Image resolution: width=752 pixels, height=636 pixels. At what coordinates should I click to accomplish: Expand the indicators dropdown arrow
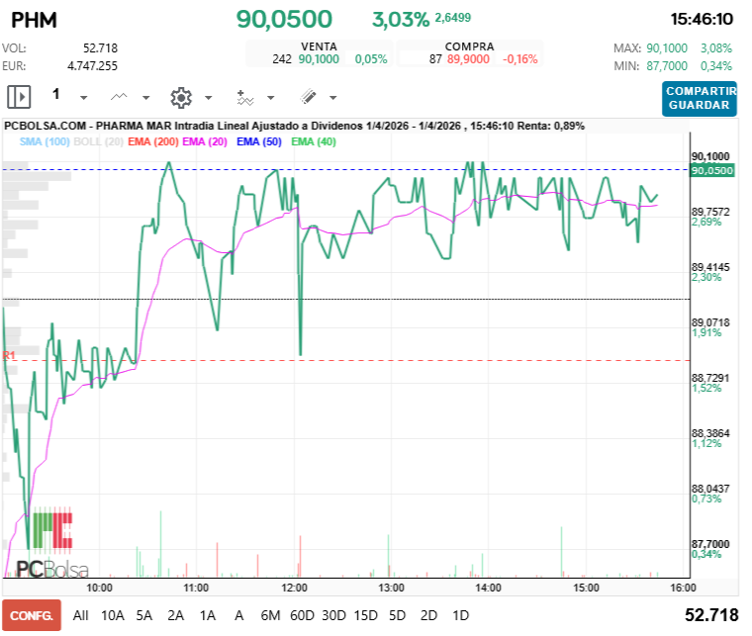[270, 98]
